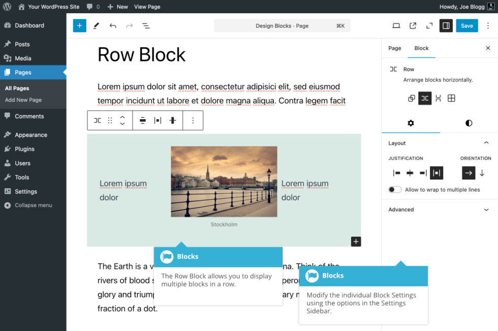Image resolution: width=498 pixels, height=331 pixels.
Task: Collapse the Layout section chevron
Action: pyautogui.click(x=486, y=142)
